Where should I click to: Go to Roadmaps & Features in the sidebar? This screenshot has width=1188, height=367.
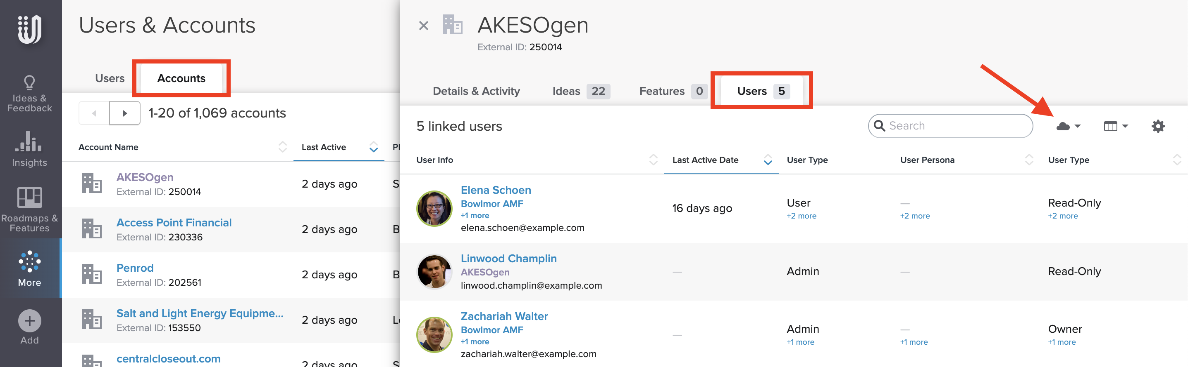click(29, 210)
